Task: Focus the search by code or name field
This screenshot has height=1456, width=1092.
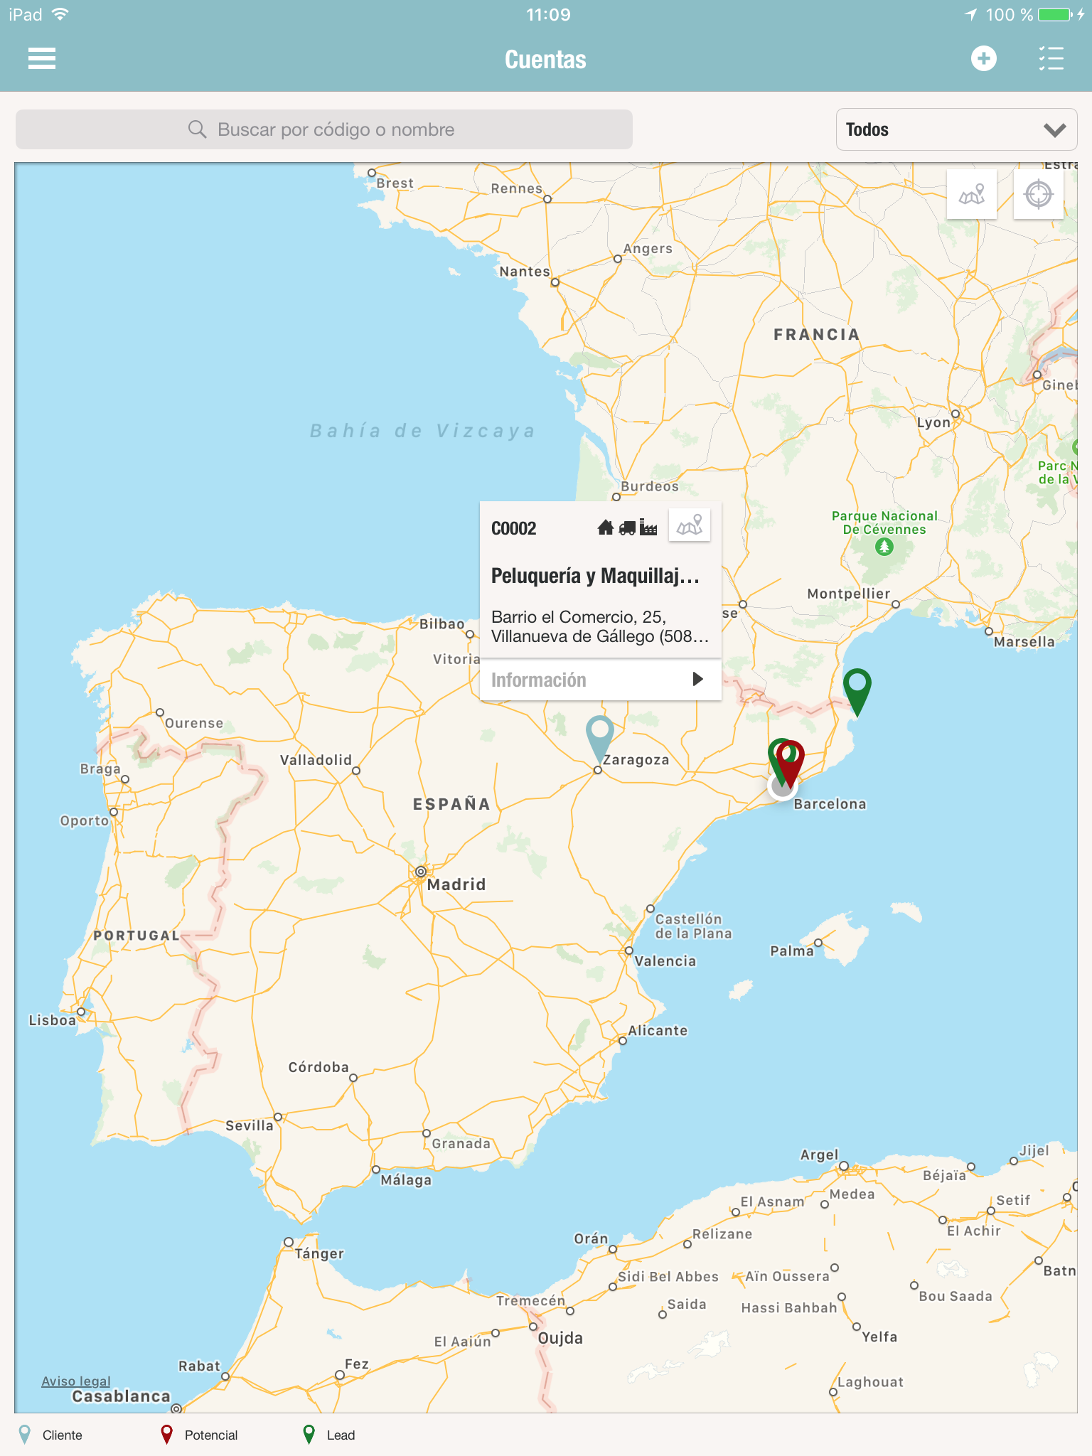Action: (324, 129)
